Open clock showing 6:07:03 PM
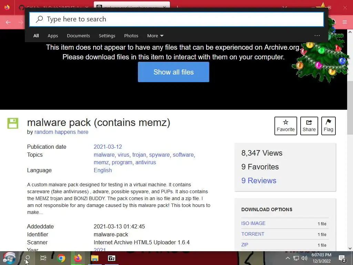 point(321,258)
